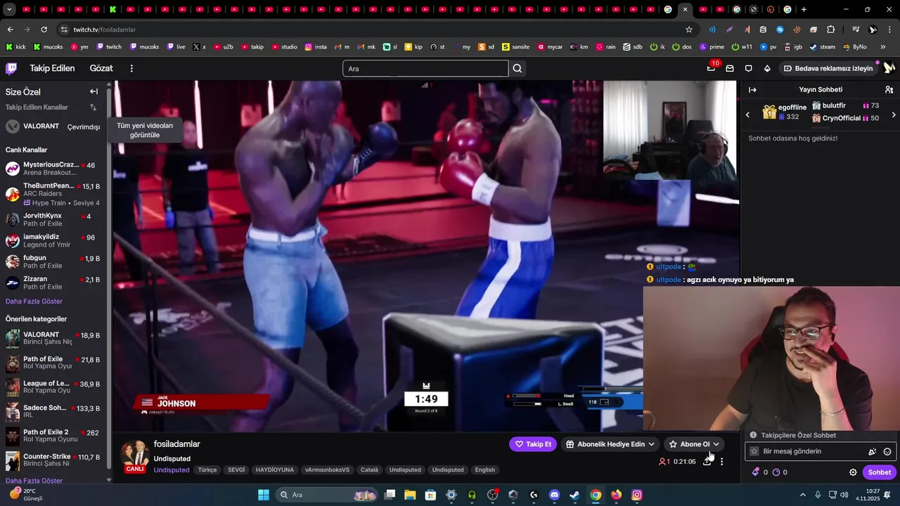Open the Chrome extensions puzzle icon
Screen dimensions: 900x506
pyautogui.click(x=830, y=30)
